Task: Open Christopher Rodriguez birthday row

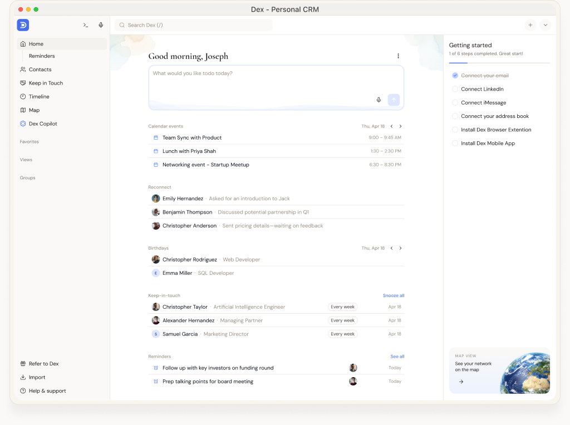Action: coord(276,259)
